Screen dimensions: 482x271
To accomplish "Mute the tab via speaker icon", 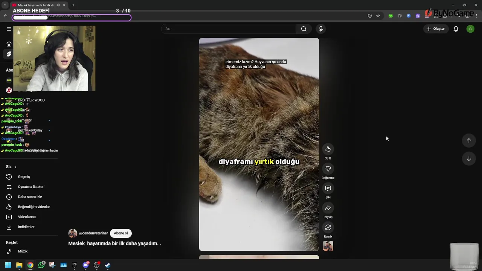I will pos(58,5).
